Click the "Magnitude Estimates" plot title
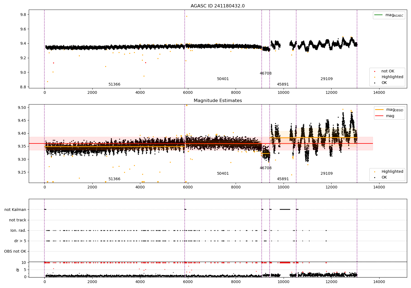The width and height of the screenshot is (411, 288). [x=218, y=101]
